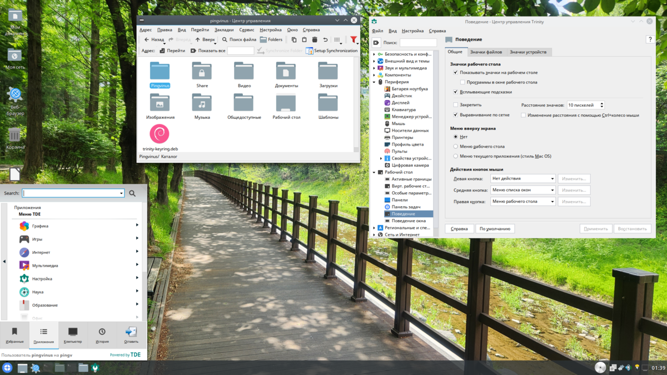The image size is (667, 375).
Task: Open the TDE menu search dropdown arrow
Action: click(121, 193)
